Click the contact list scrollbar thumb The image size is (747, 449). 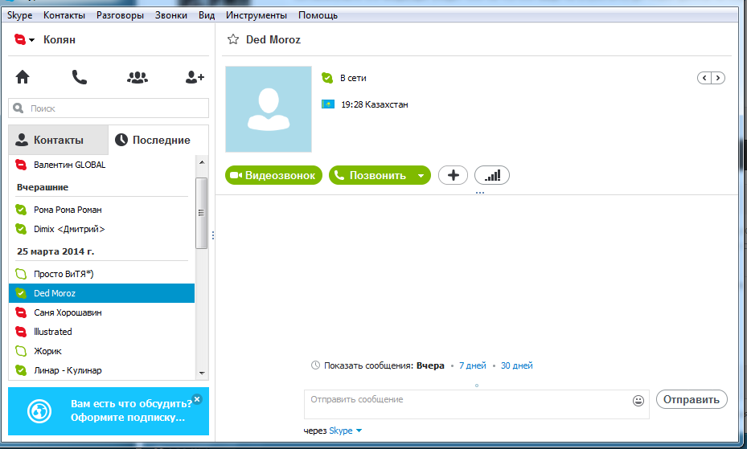pyautogui.click(x=202, y=213)
